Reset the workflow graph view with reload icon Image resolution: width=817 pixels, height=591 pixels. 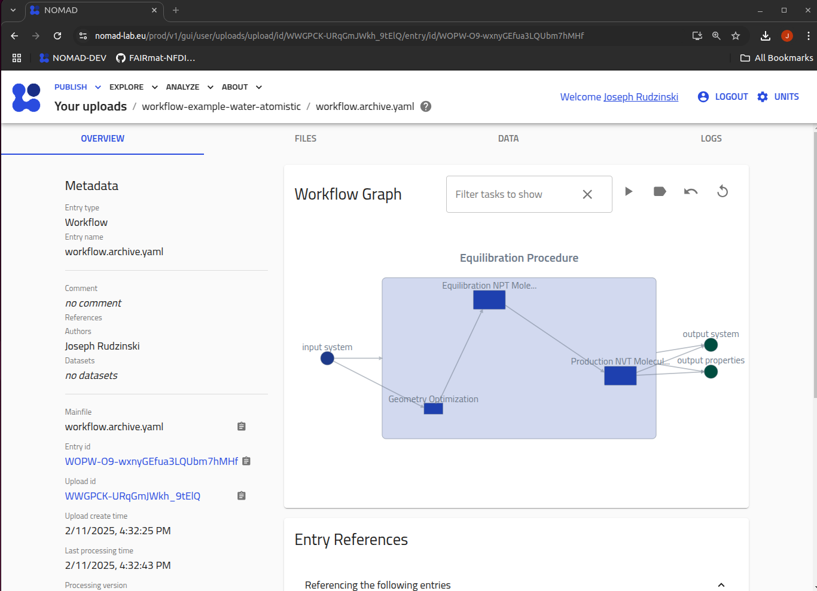tap(723, 191)
